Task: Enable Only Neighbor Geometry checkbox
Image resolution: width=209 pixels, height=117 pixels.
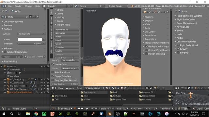Action: [53, 80]
